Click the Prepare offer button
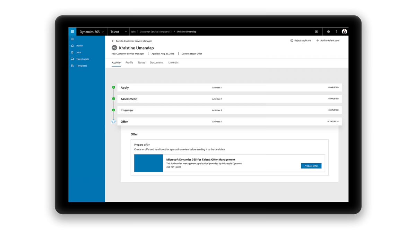The width and height of the screenshot is (416, 234). [311, 166]
